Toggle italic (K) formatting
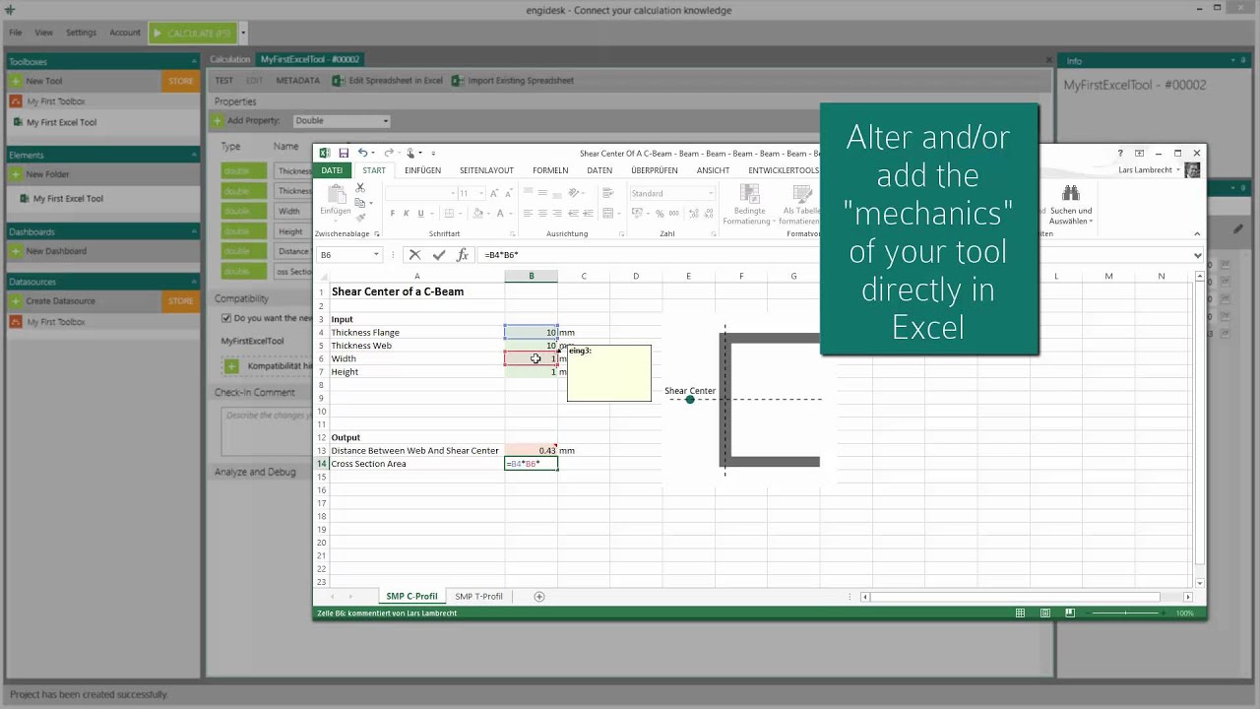The image size is (1260, 709). tap(407, 214)
